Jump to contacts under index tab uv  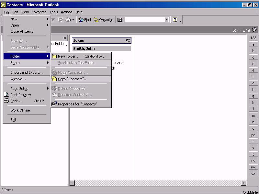point(253,161)
